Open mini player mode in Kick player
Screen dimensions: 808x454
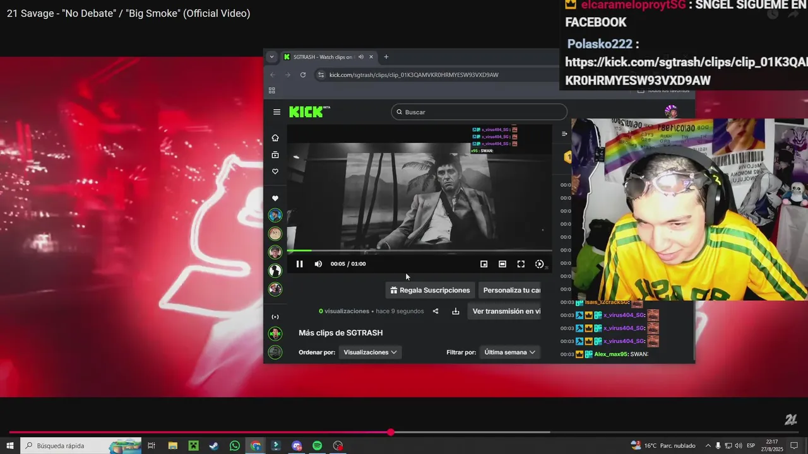[484, 264]
